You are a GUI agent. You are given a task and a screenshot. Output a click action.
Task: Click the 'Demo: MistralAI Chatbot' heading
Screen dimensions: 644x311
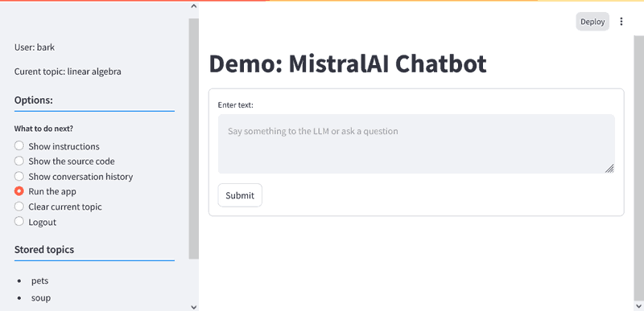tap(348, 64)
